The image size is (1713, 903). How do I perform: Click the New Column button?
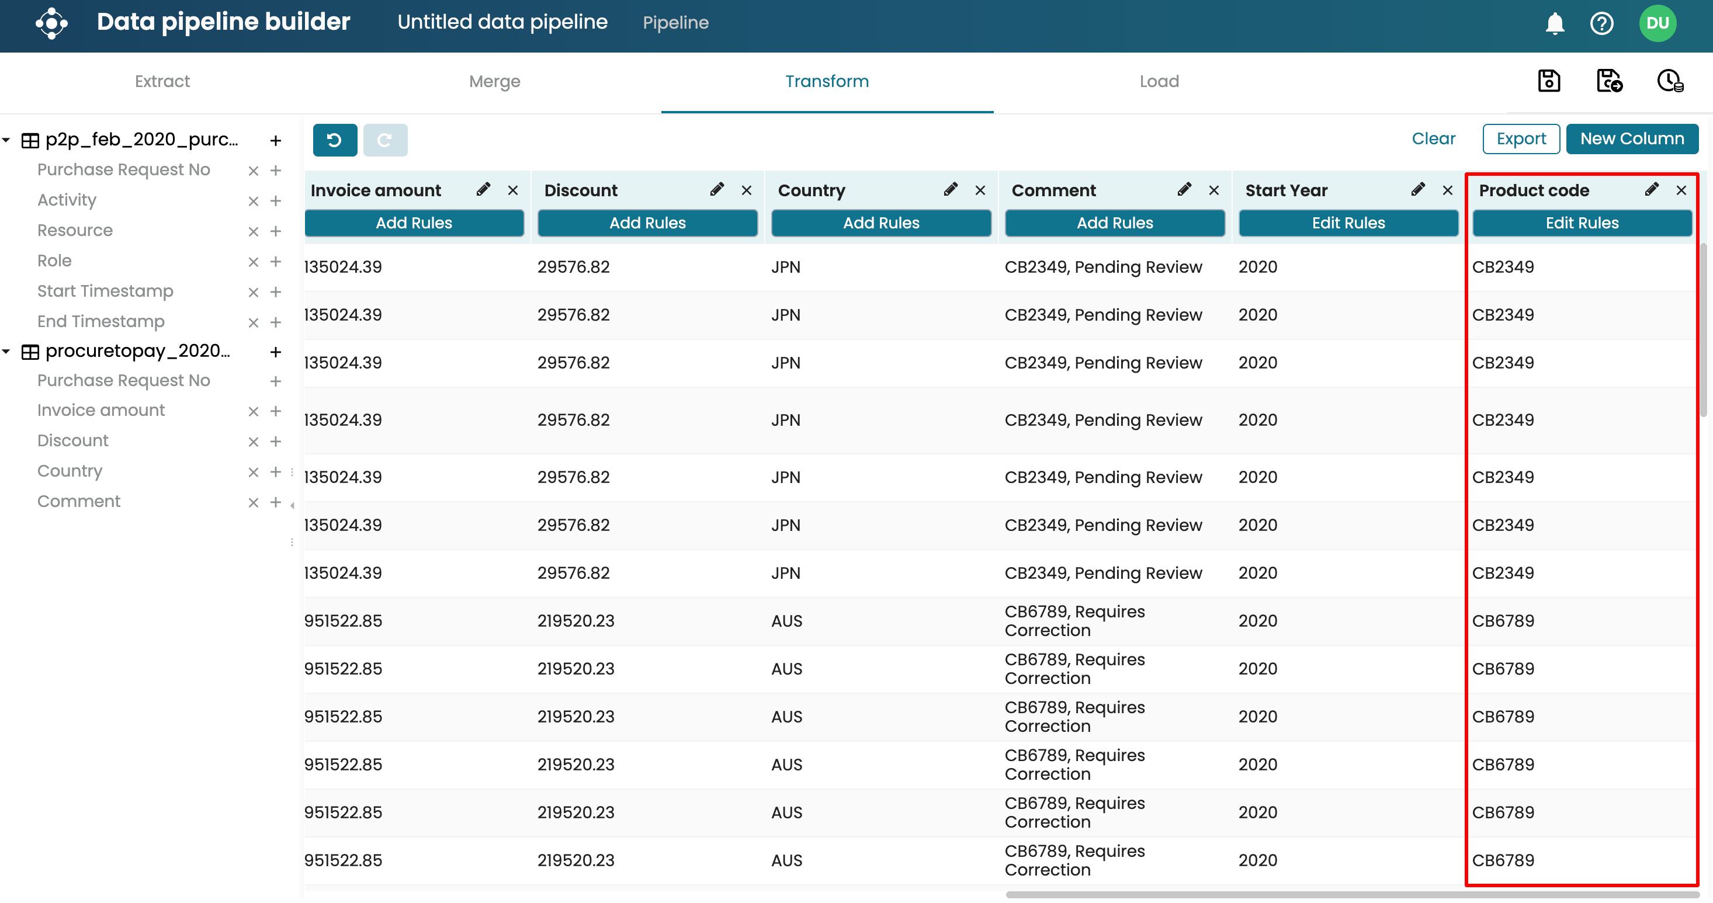pos(1631,139)
